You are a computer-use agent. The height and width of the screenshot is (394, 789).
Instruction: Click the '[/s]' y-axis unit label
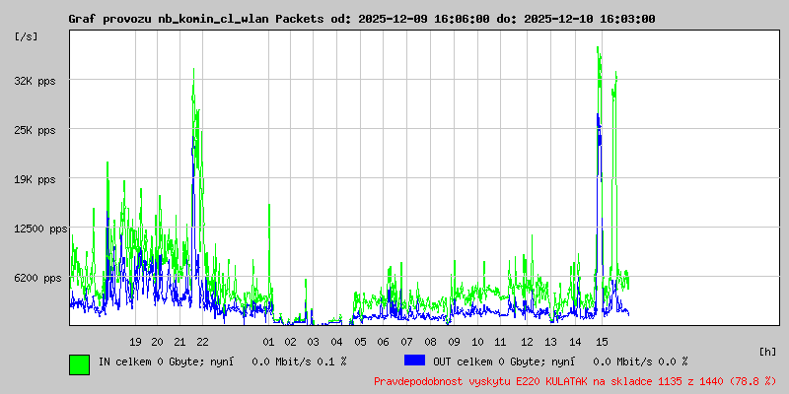pyautogui.click(x=27, y=36)
